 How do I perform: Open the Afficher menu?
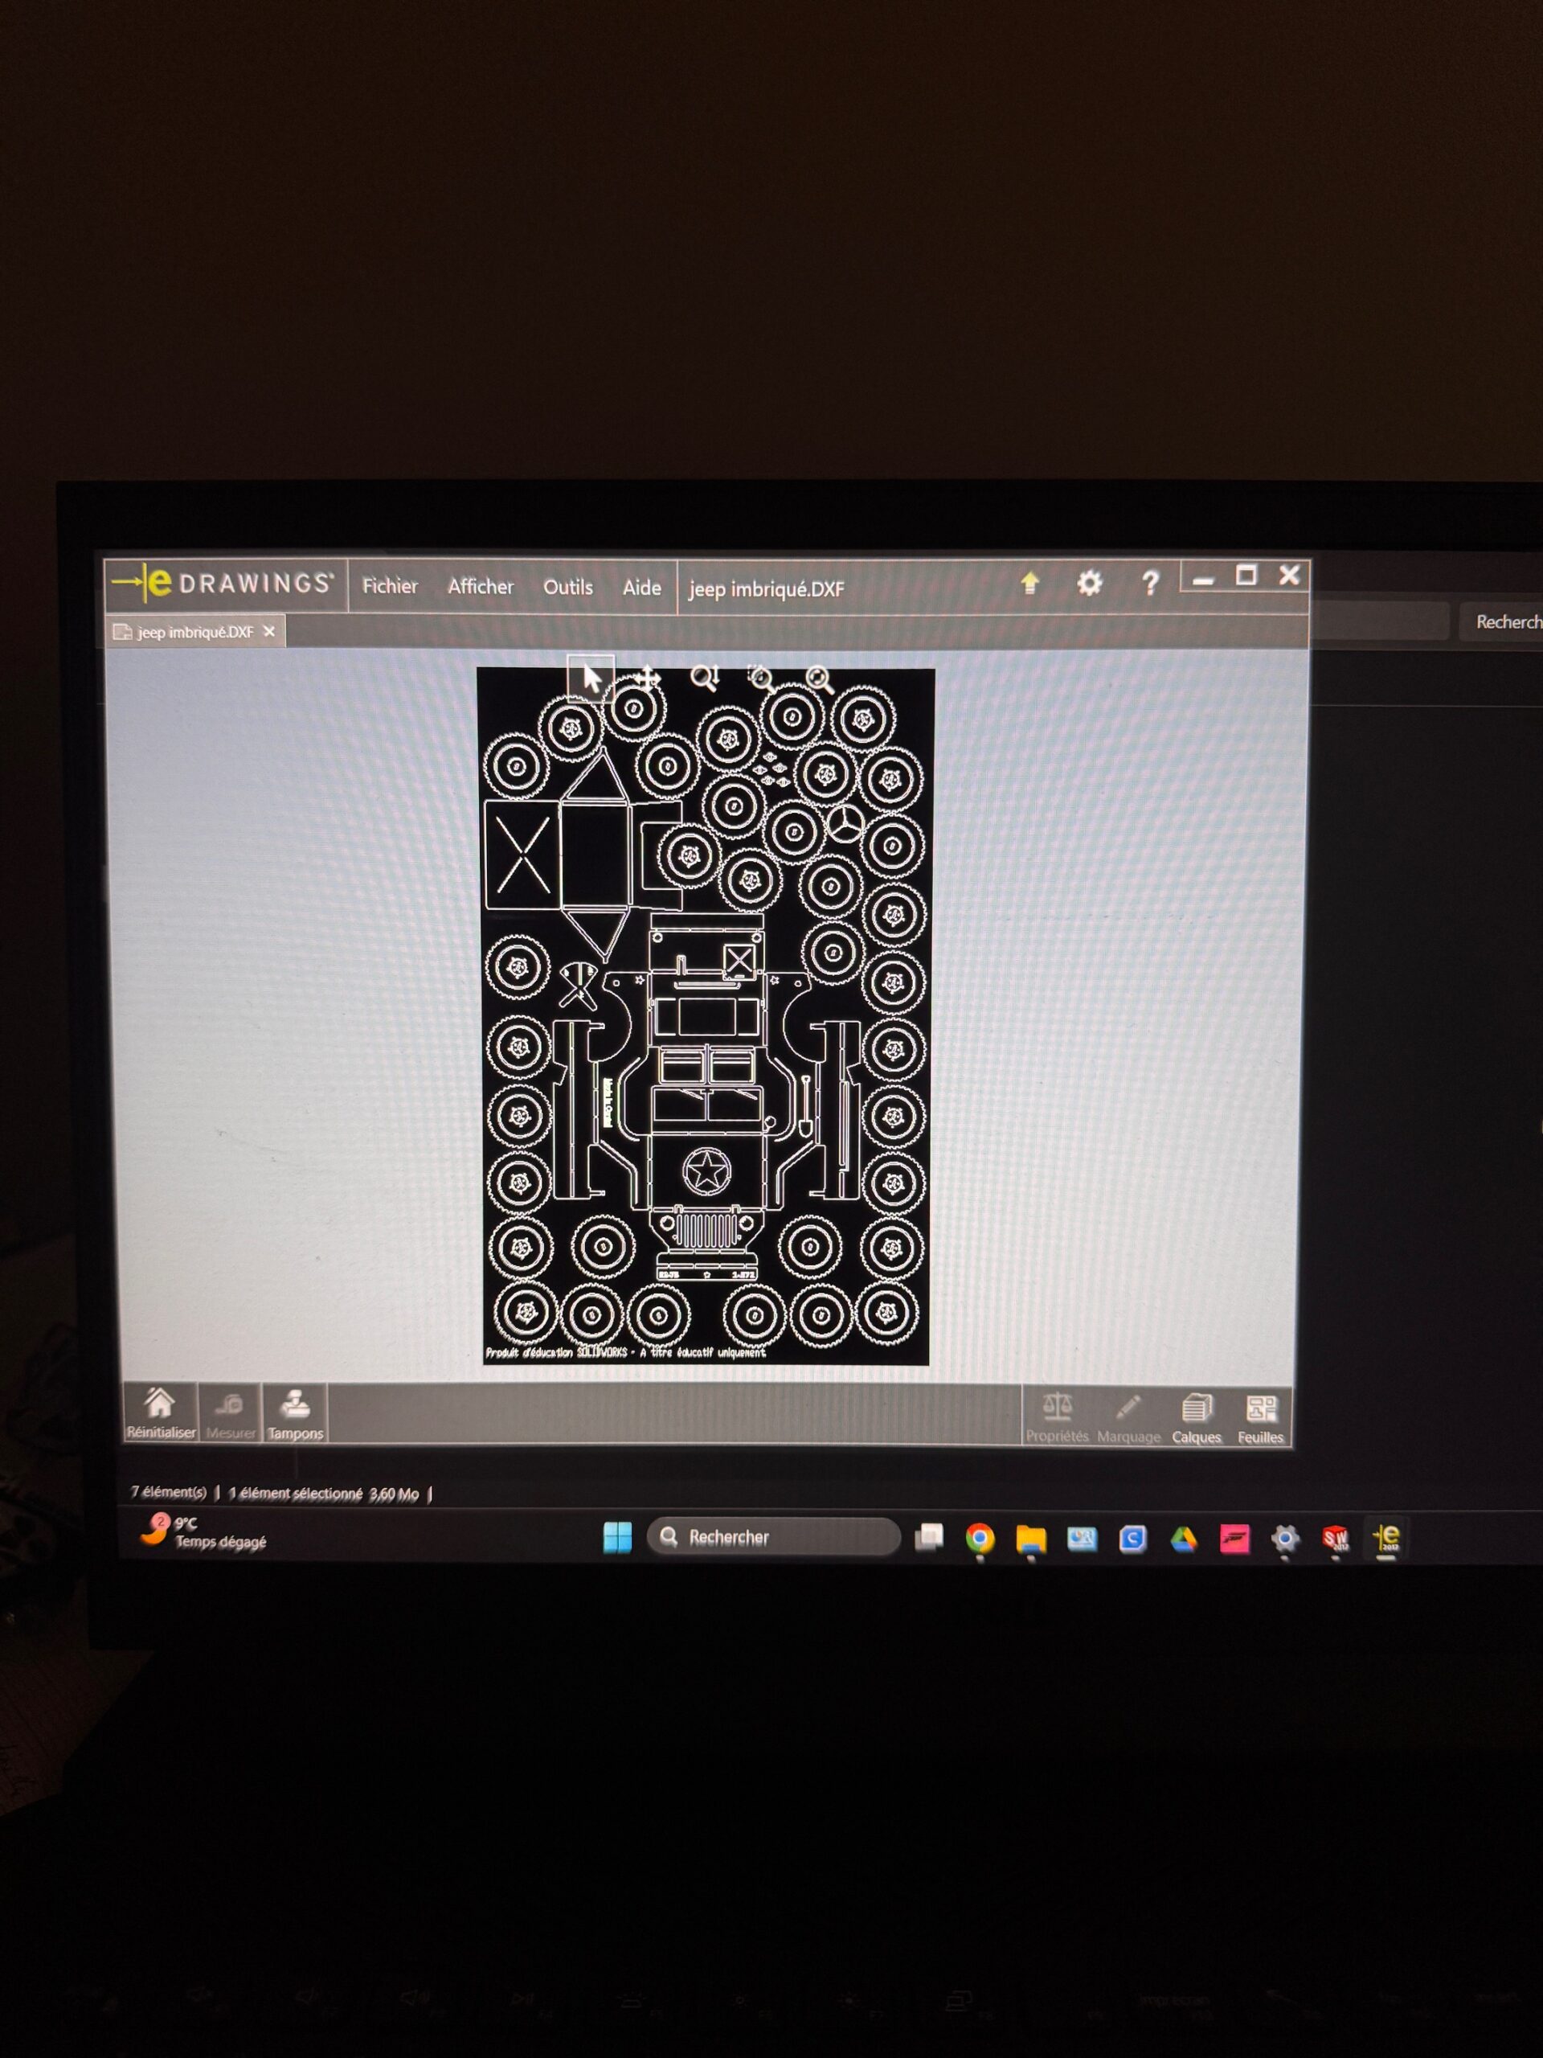480,587
